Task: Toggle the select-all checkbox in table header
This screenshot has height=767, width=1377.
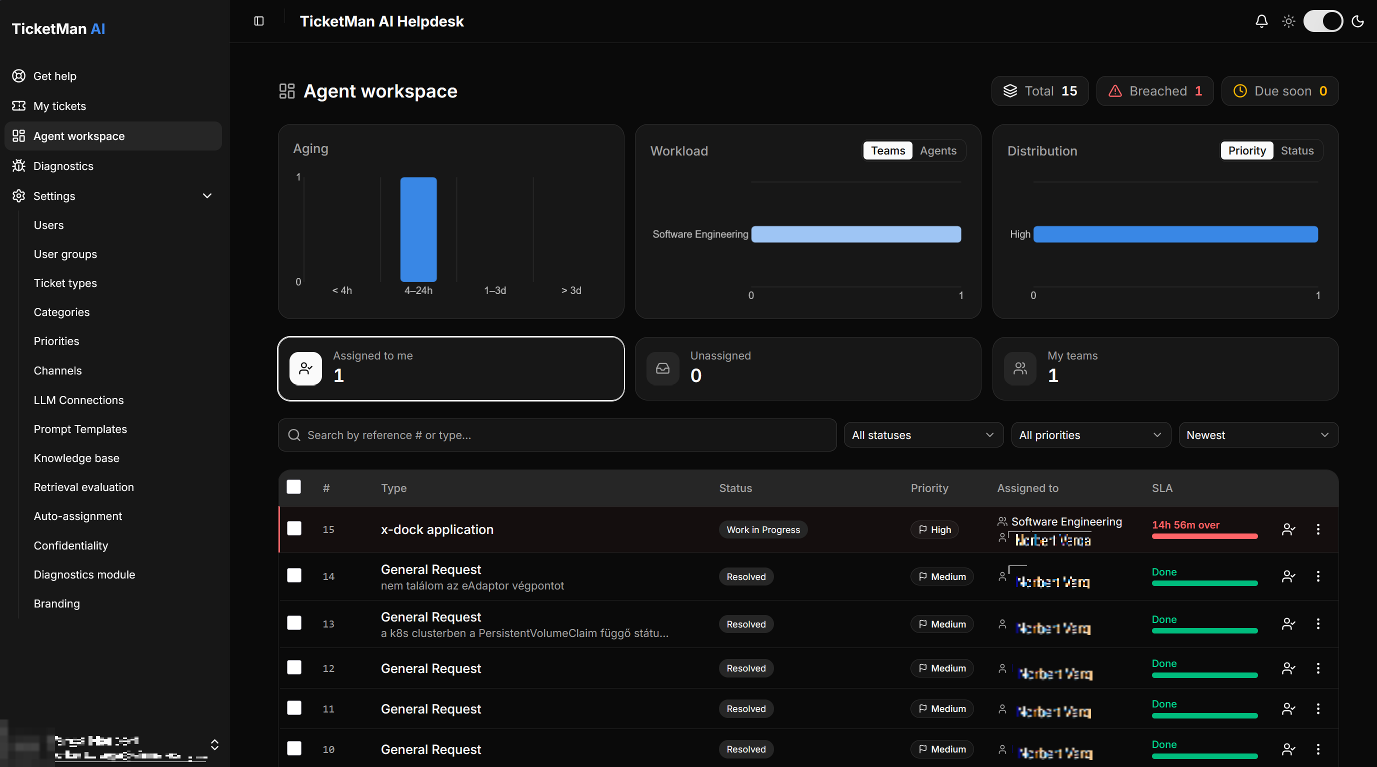Action: 293,487
